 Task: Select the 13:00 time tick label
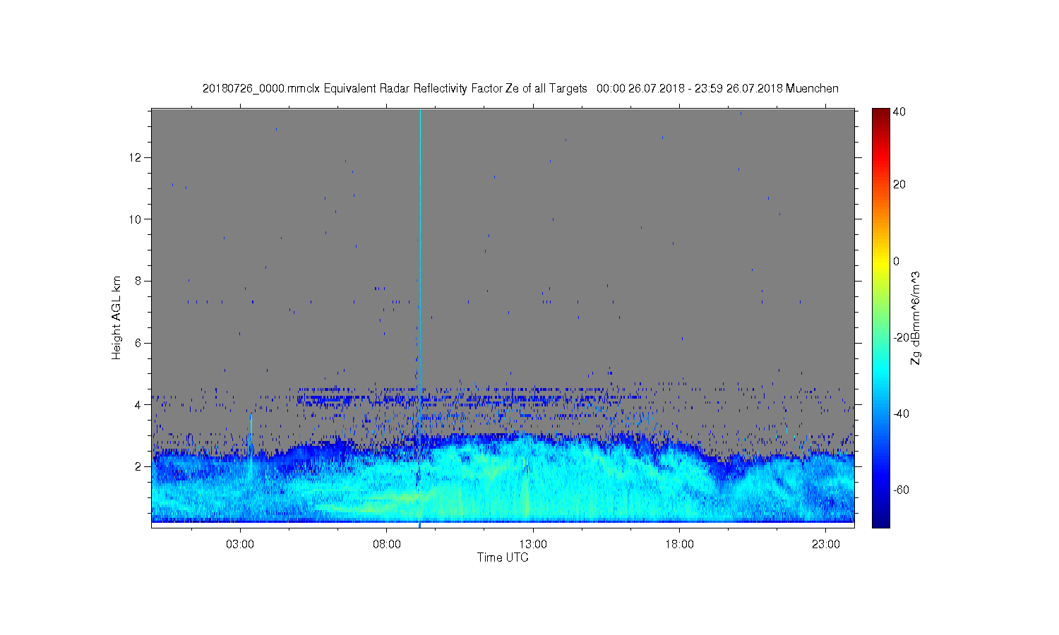(x=533, y=545)
